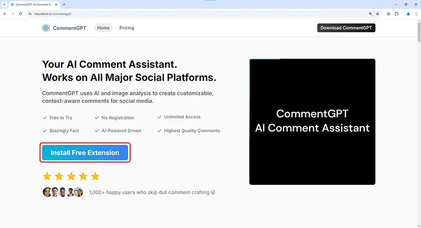Click the 'No Registration' feature text
The height and width of the screenshot is (228, 421).
pos(117,117)
